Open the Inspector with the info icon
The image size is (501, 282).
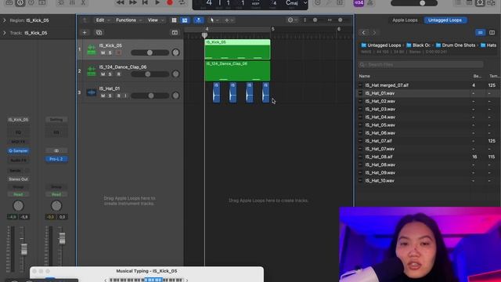[x=20, y=2]
